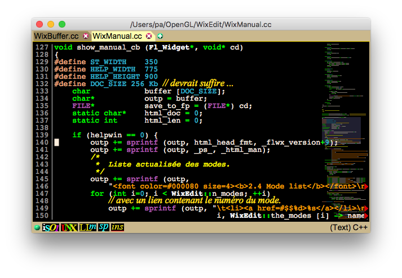402x278 pixels.
Task: Click the UNX line-ending indicator
Action: (69, 227)
